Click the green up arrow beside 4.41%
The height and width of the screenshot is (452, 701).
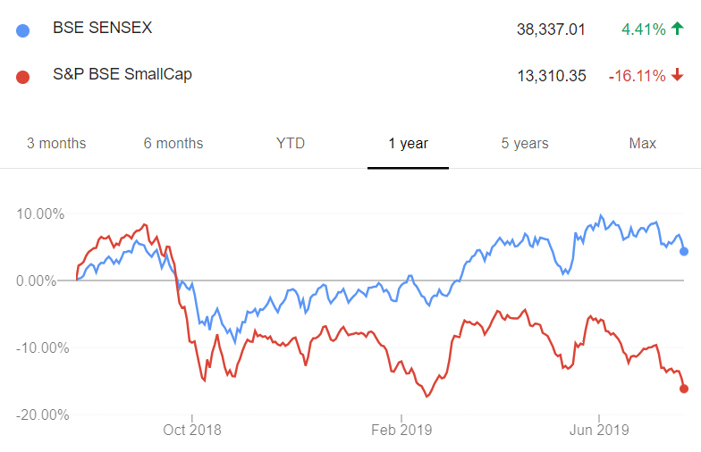(x=678, y=29)
